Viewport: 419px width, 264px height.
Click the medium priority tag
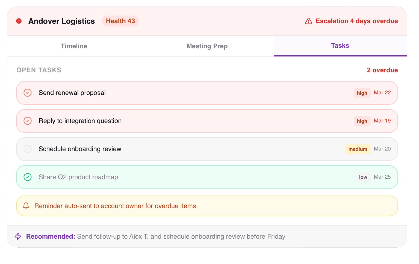click(x=358, y=149)
